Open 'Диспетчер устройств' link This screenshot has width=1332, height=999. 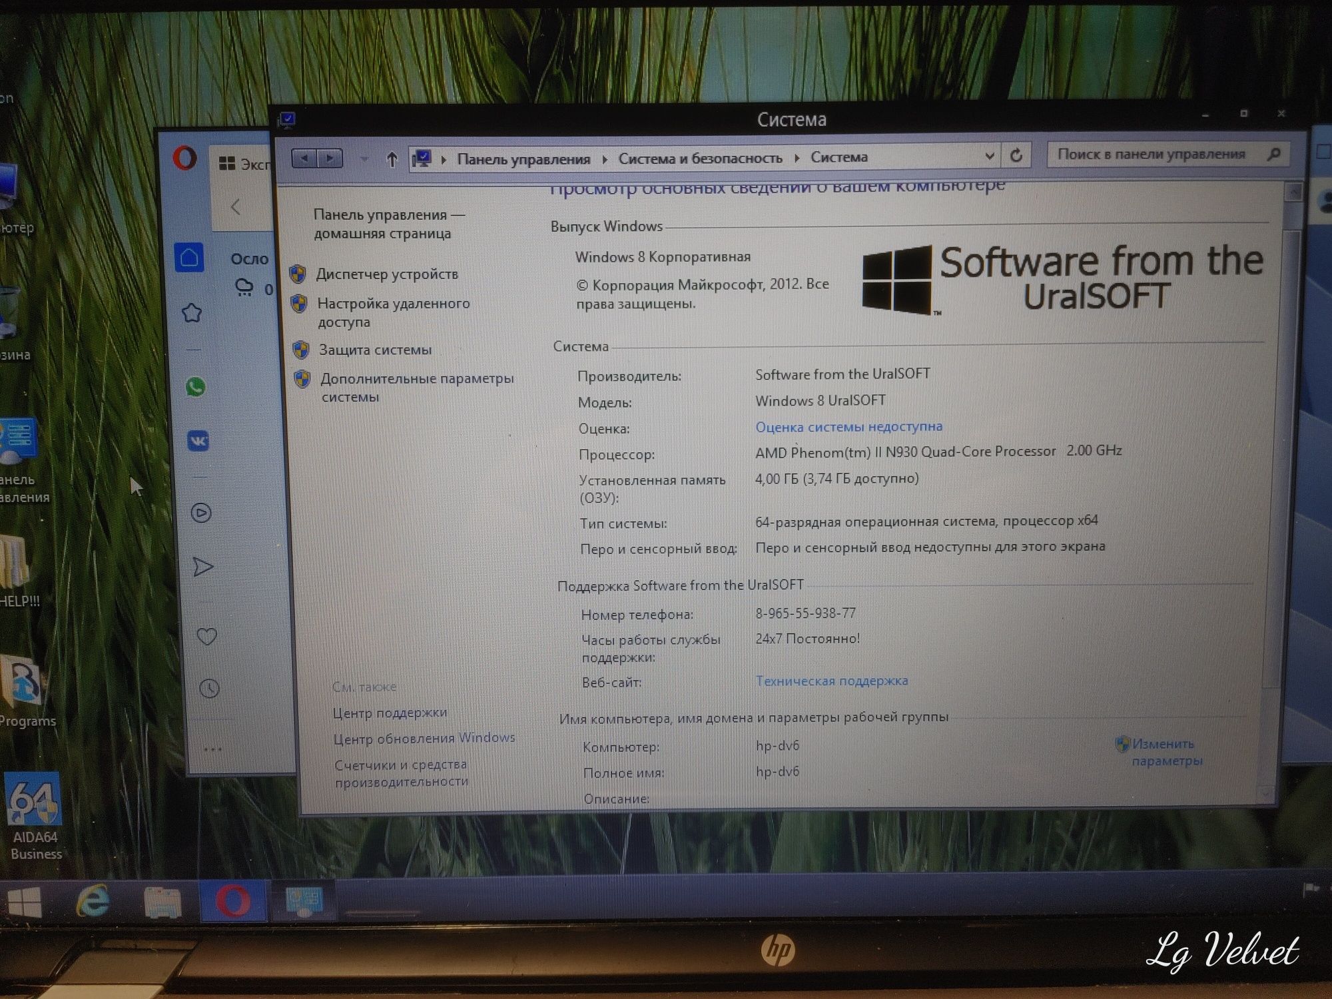tap(387, 274)
